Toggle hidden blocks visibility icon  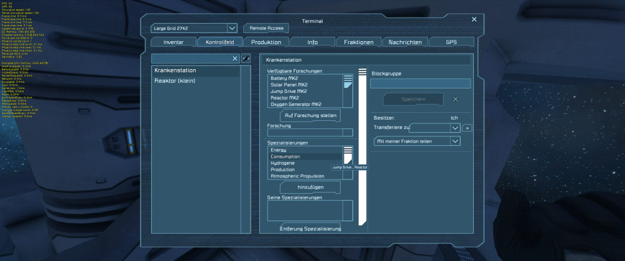click(x=246, y=59)
